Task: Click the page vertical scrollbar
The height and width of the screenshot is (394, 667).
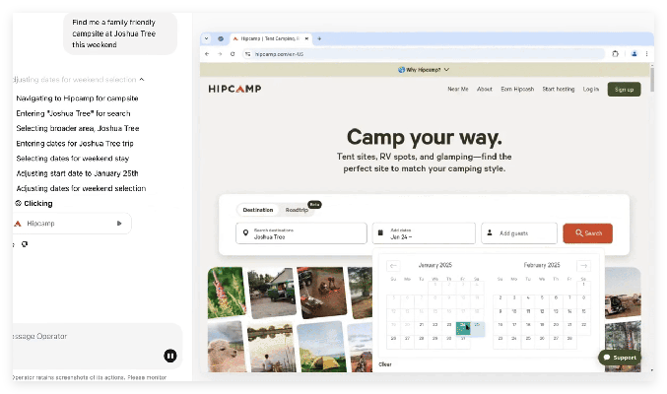Action: click(x=652, y=79)
